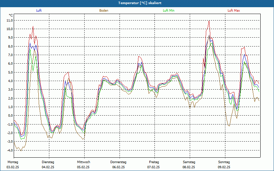The image size is (274, 171).
Task: Click the 'Luft Max' legend label
Action: [x=234, y=11]
